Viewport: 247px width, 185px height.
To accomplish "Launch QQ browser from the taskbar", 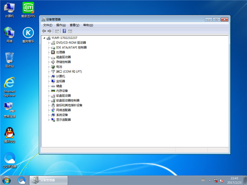I will (22, 180).
